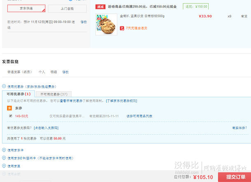251x182 pixels.
Task: Click the 7-day return icon
Action: pos(122,28)
